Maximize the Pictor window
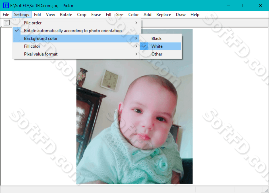The image size is (269, 193). (244, 5)
